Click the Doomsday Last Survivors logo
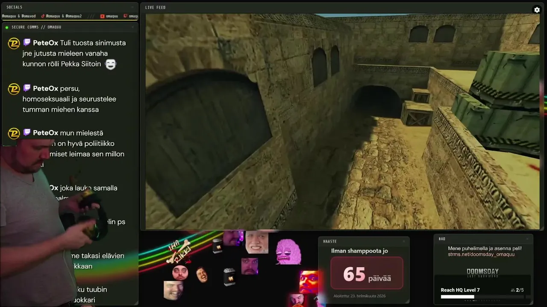The height and width of the screenshot is (307, 547). point(482,273)
